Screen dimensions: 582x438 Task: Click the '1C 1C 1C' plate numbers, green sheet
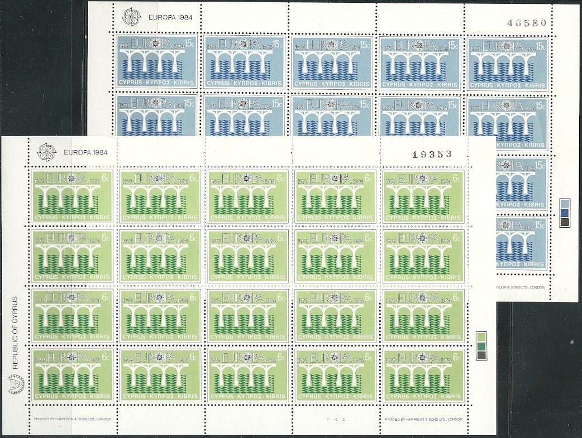coord(336,420)
